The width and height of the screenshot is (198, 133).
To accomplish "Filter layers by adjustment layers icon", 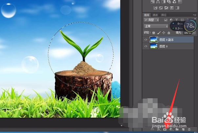I will pyautogui.click(x=171, y=20).
